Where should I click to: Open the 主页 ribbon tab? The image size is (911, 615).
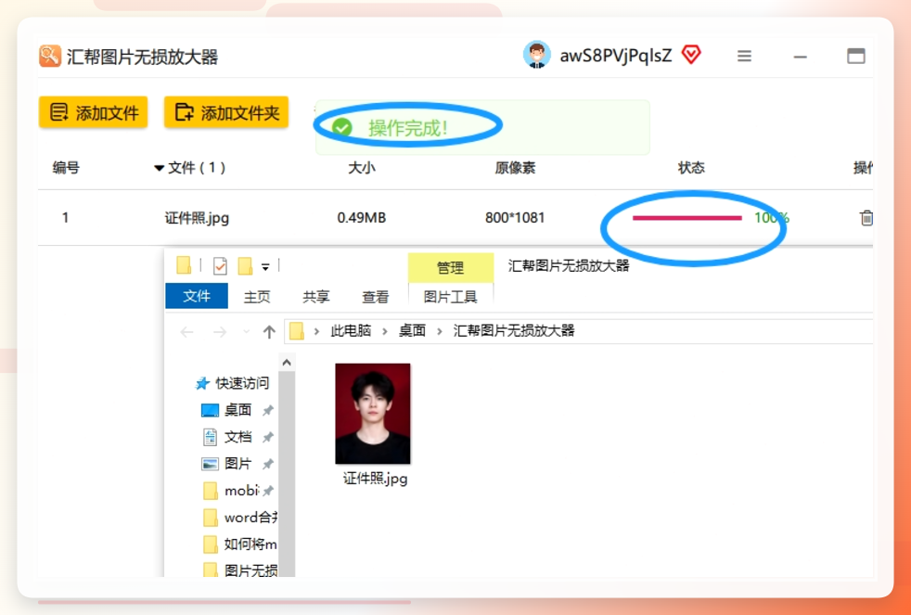coord(257,297)
